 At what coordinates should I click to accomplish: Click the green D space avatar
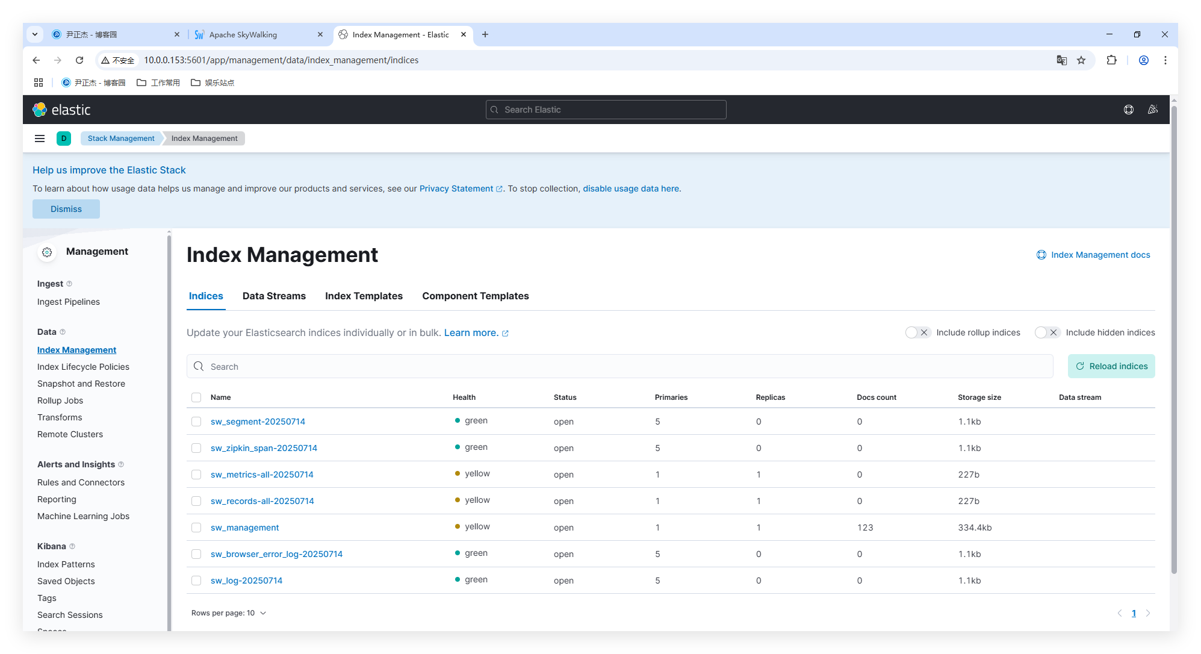coord(64,139)
